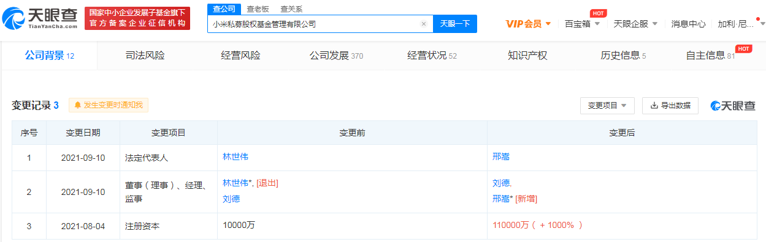Screen dimensions: 766x242
Task: Click the 董事（理事）、经理、监事 cell
Action: 169,191
